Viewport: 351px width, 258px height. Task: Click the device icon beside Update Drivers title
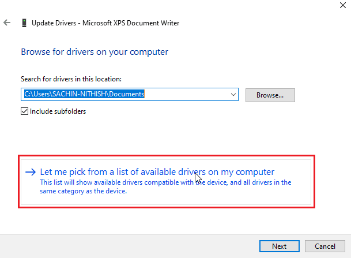click(23, 23)
